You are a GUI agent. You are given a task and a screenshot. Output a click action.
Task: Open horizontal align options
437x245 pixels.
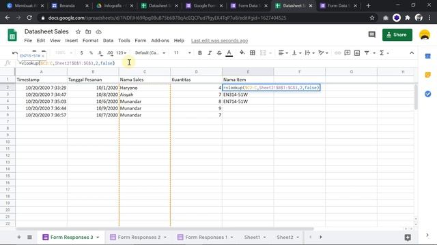(283, 53)
